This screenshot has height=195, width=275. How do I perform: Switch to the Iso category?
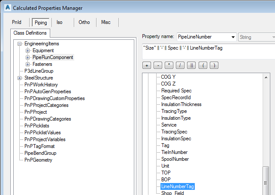[x=60, y=23]
